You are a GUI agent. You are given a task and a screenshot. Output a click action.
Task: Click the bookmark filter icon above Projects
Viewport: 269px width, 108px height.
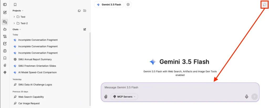(x=15, y=5)
